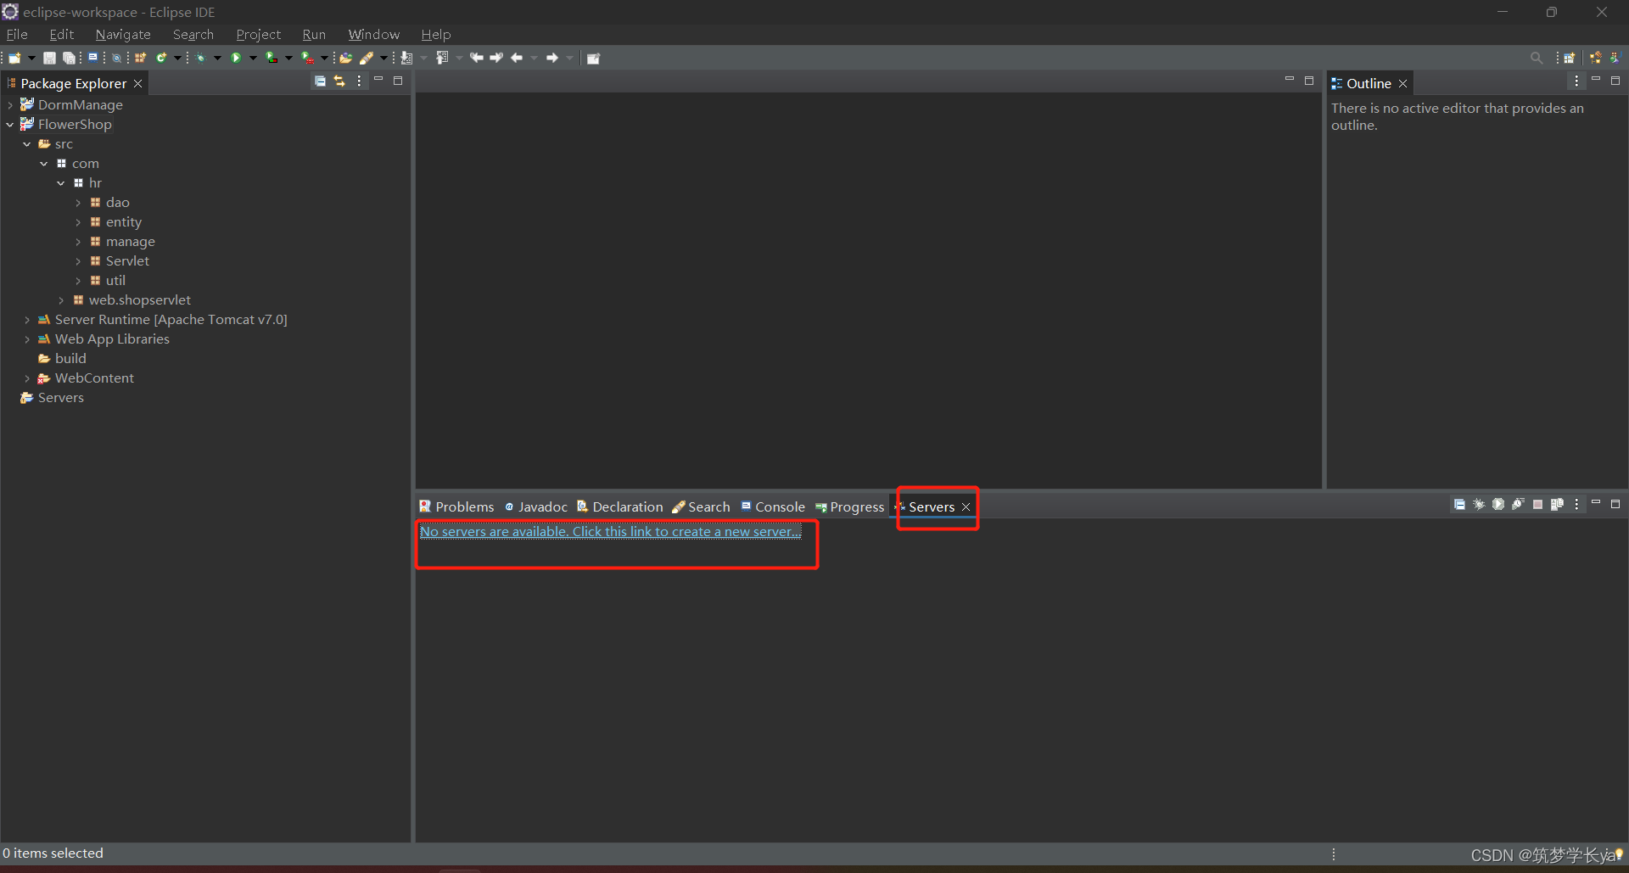Select the Servers project in explorer
This screenshot has width=1629, height=873.
(x=60, y=398)
